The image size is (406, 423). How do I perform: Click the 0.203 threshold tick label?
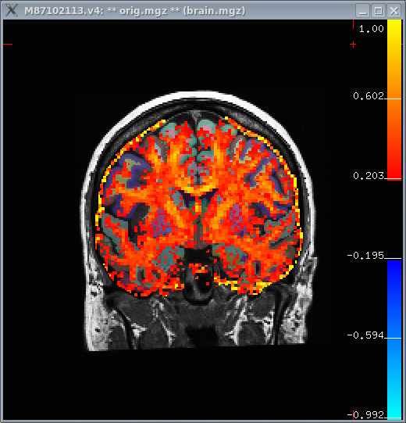click(x=369, y=176)
